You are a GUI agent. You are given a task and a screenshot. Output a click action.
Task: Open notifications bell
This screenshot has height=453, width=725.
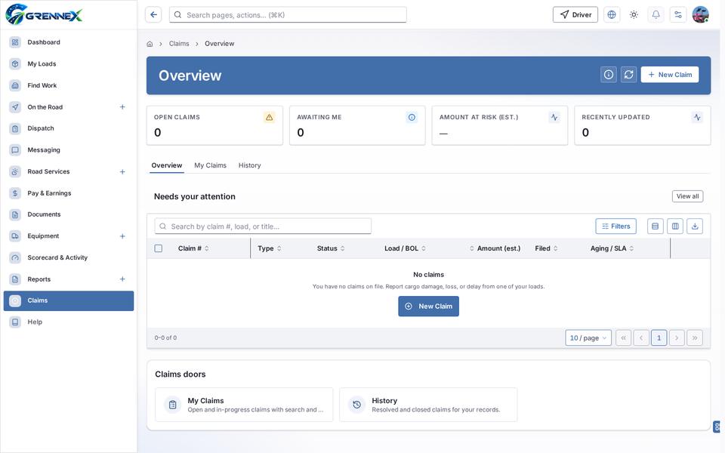[656, 15]
